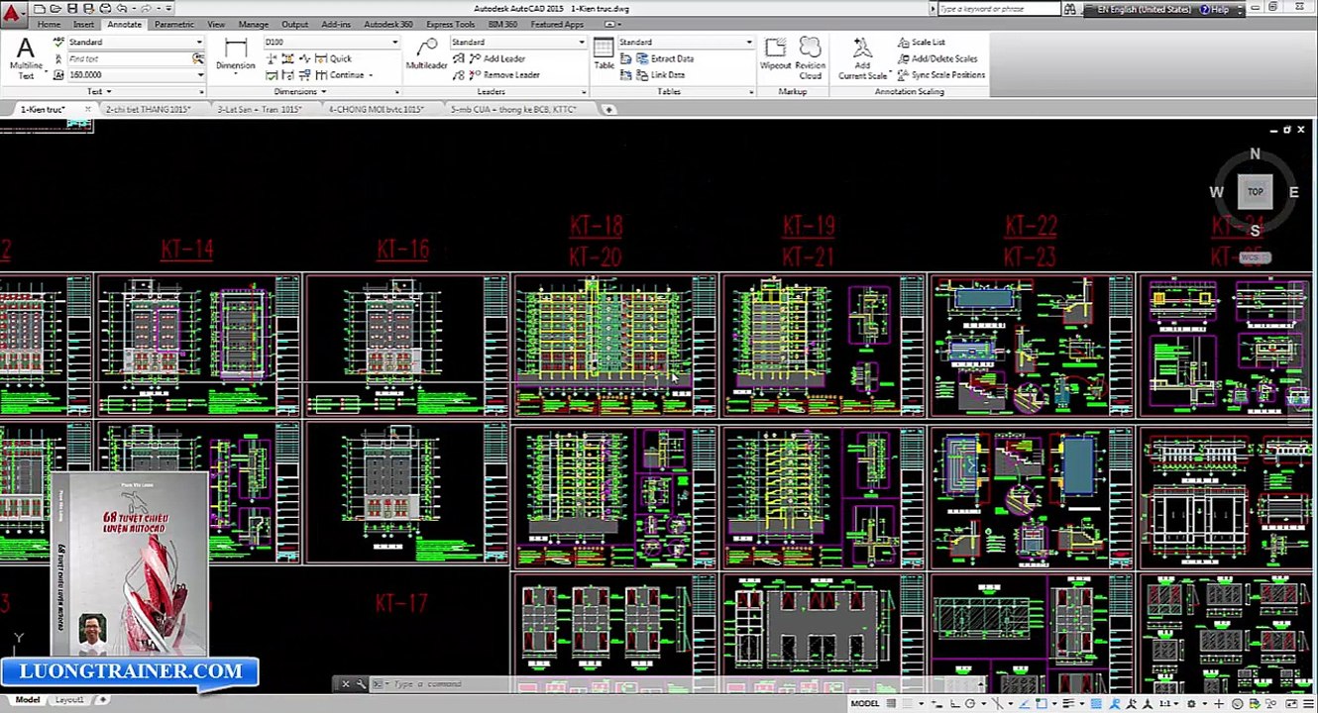Screen dimensions: 1318x713
Task: Open annotation scale 1:1 dropdown
Action: click(1167, 703)
